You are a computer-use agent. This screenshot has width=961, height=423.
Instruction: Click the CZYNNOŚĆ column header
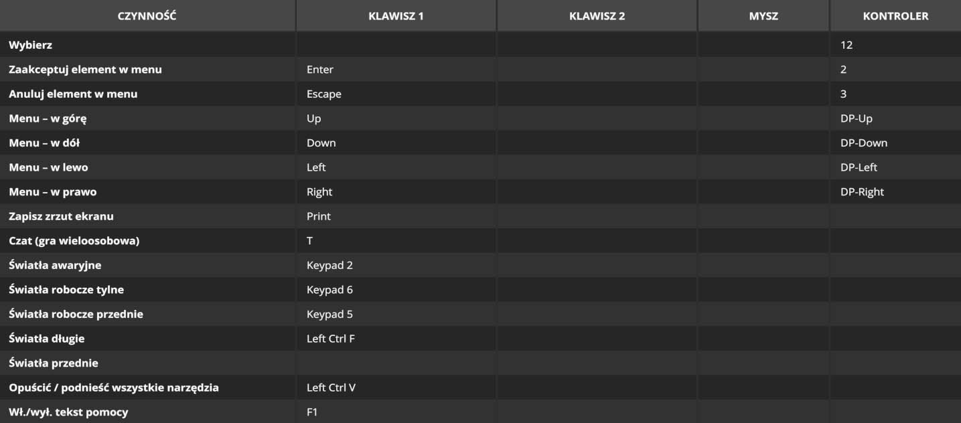[147, 16]
